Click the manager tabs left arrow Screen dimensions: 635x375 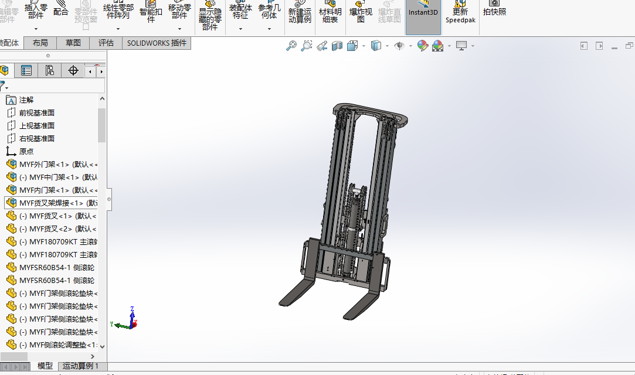[x=90, y=71]
